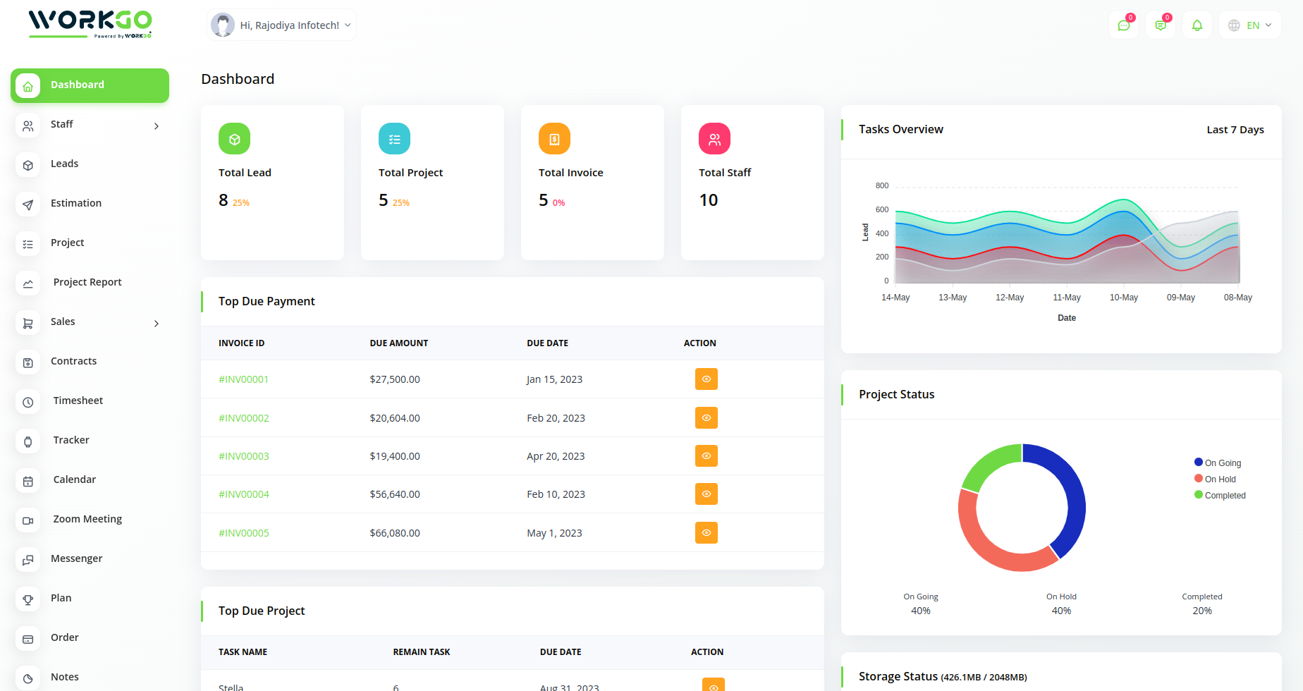
Task: Click the notification bell icon
Action: click(1197, 25)
